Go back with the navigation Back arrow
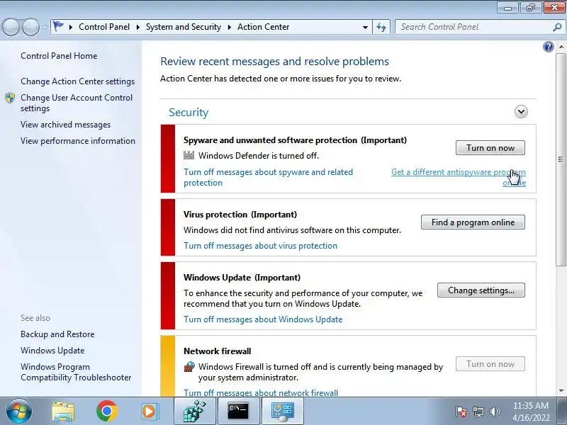Screen dimensions: 567x425 click(x=11, y=27)
